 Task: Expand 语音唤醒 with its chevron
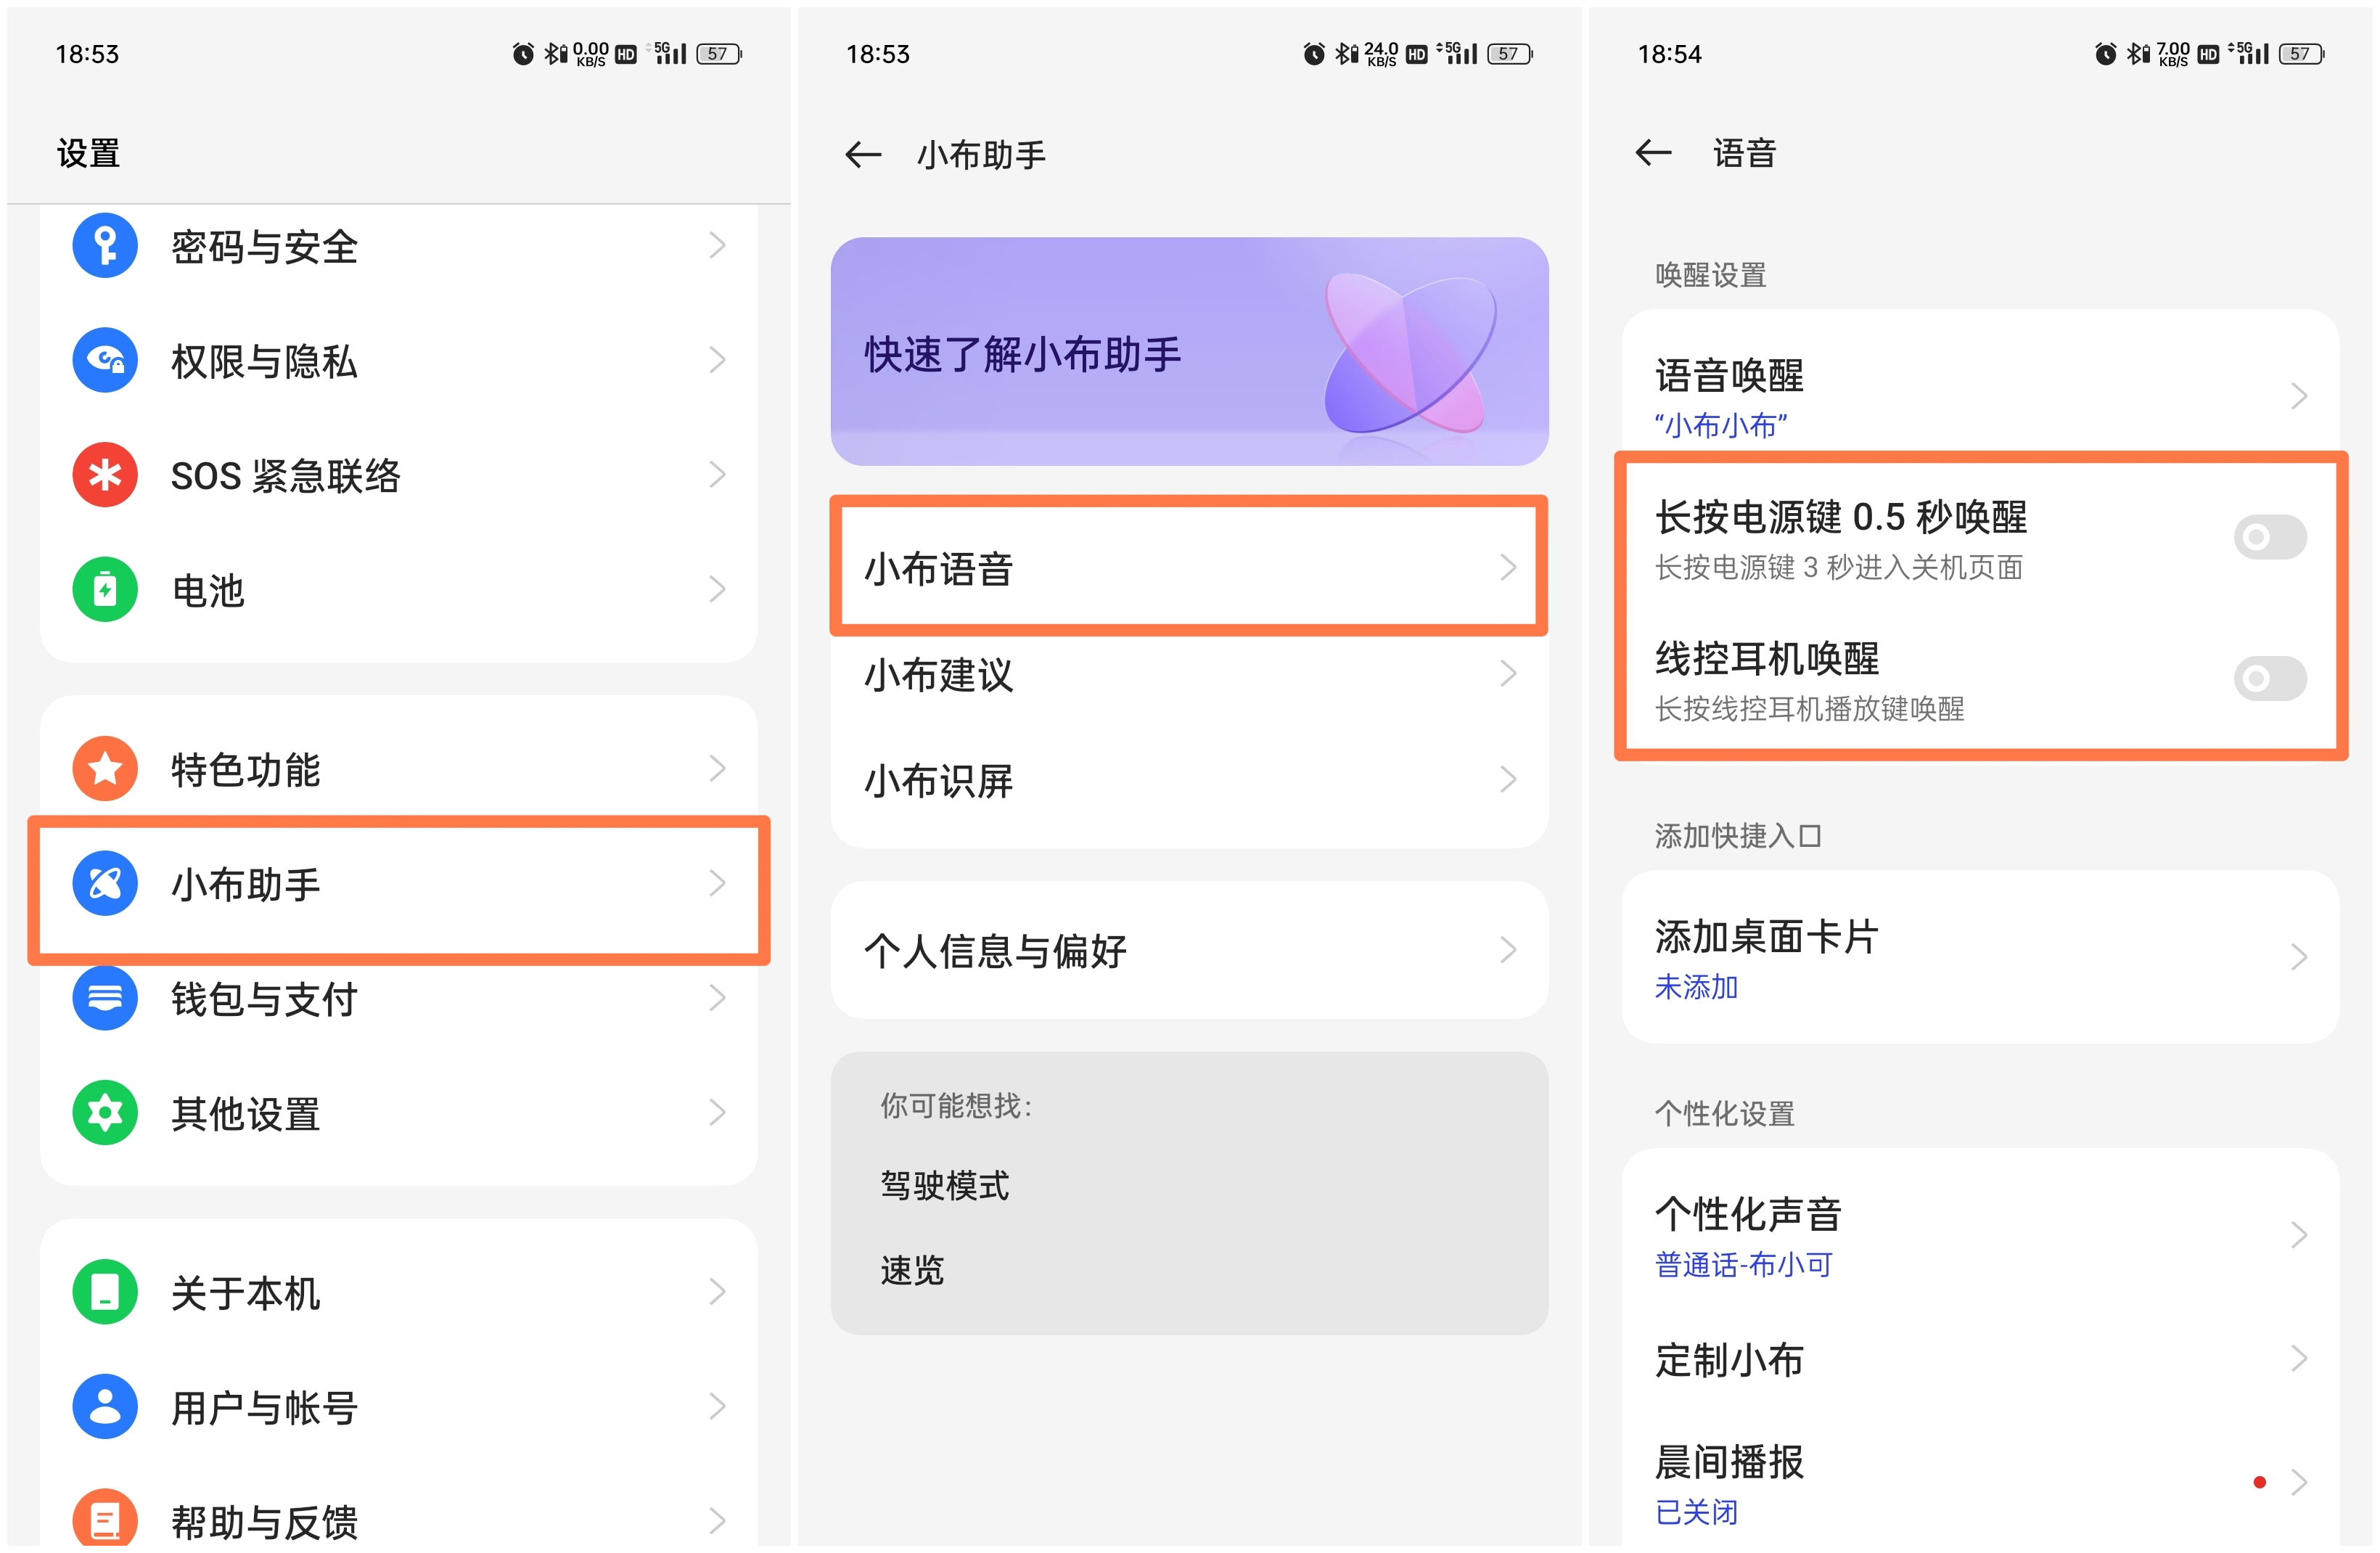(x=2299, y=395)
